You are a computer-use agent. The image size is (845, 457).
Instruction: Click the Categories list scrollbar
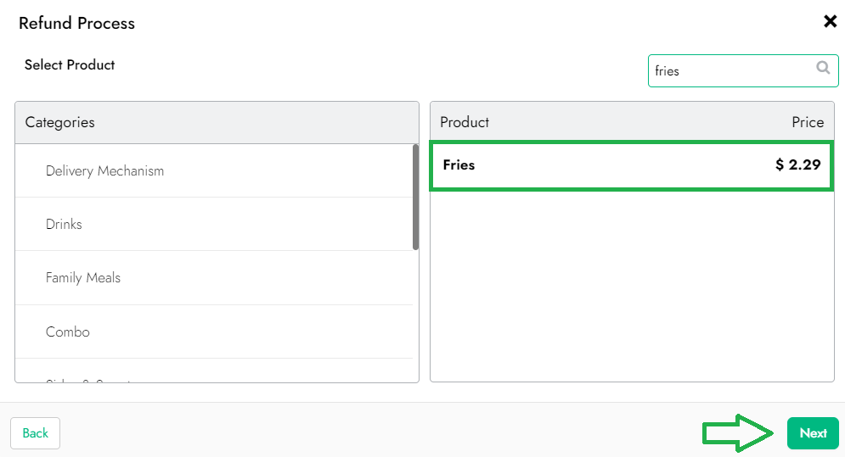[415, 197]
